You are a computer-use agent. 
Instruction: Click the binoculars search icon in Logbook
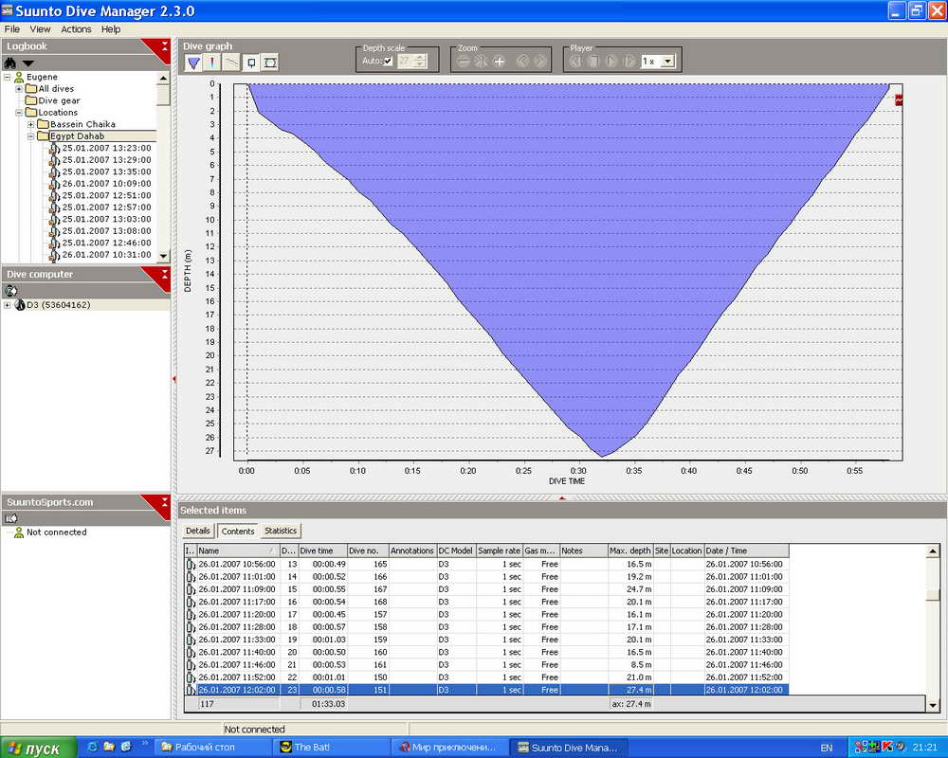pos(10,63)
